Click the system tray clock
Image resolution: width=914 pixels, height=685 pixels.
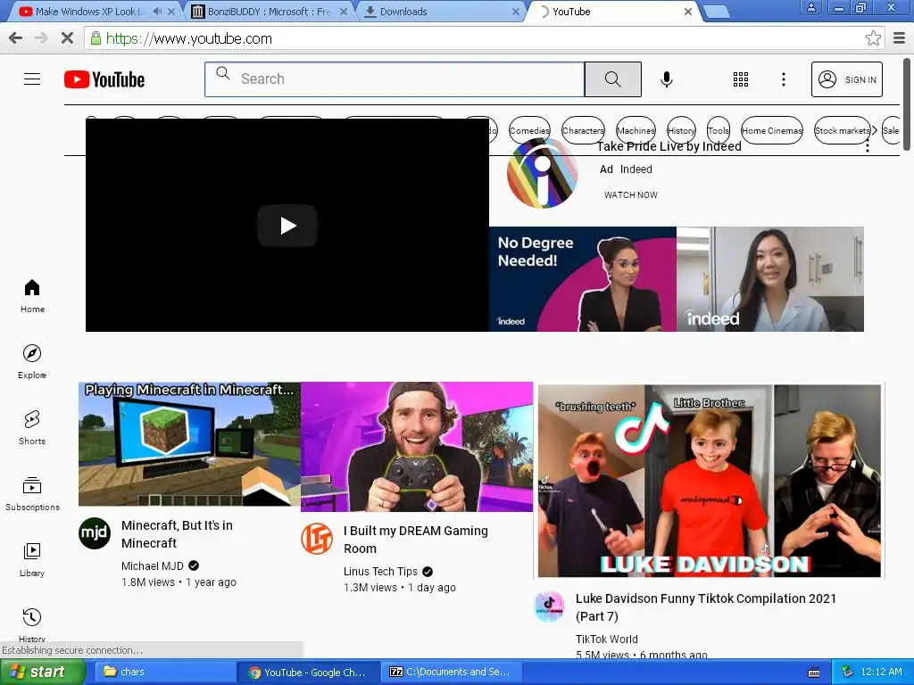(881, 672)
